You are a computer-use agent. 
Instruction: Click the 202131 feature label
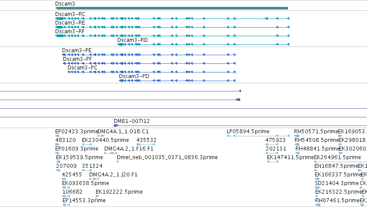click(x=276, y=149)
